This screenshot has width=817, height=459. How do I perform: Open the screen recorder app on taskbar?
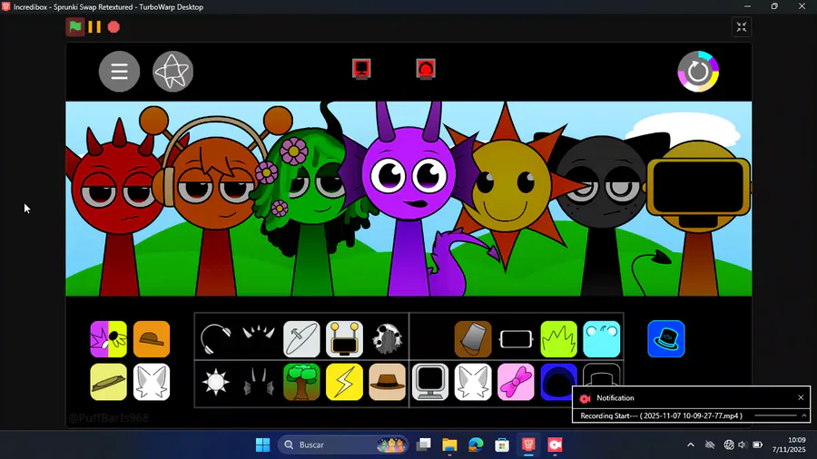pyautogui.click(x=555, y=445)
